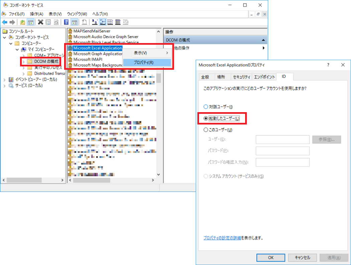Image resolution: width=351 pixels, height=265 pixels.
Task: Click the Delete X toolbar icon
Action: (x=40, y=22)
